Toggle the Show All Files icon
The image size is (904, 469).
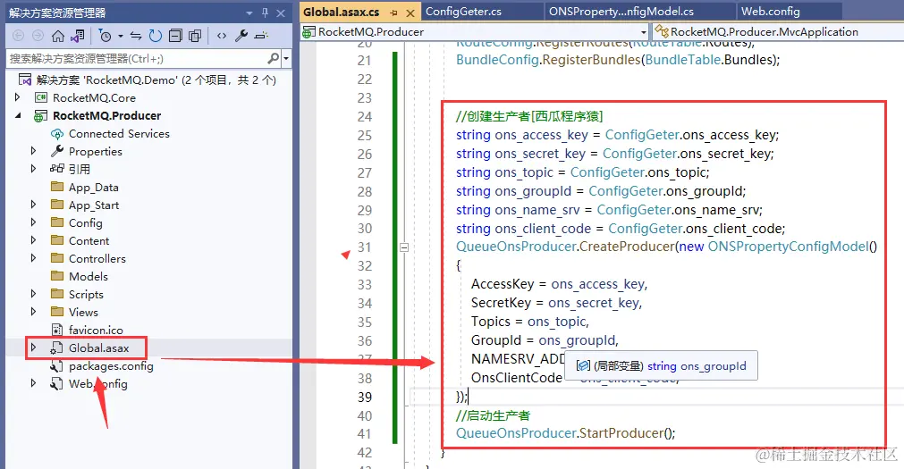pos(195,37)
